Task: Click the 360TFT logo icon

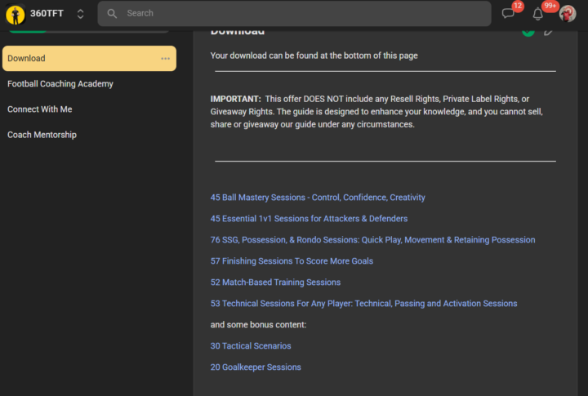Action: coord(15,14)
